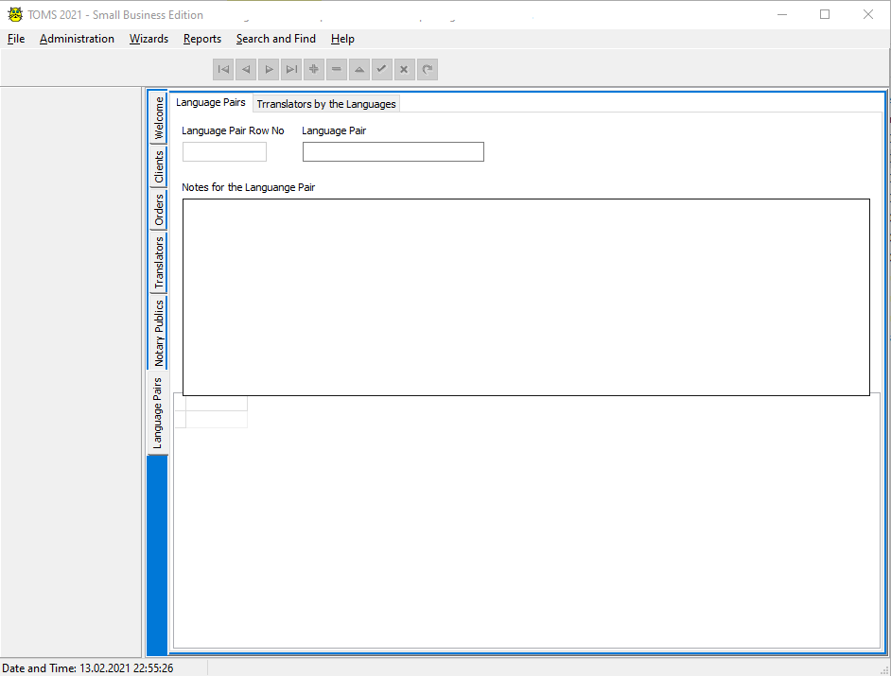The width and height of the screenshot is (891, 676).
Task: Refresh the language pairs data
Action: [x=427, y=69]
